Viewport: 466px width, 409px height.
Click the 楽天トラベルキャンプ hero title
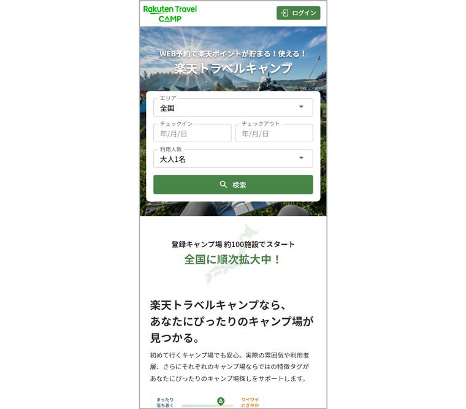coord(233,68)
